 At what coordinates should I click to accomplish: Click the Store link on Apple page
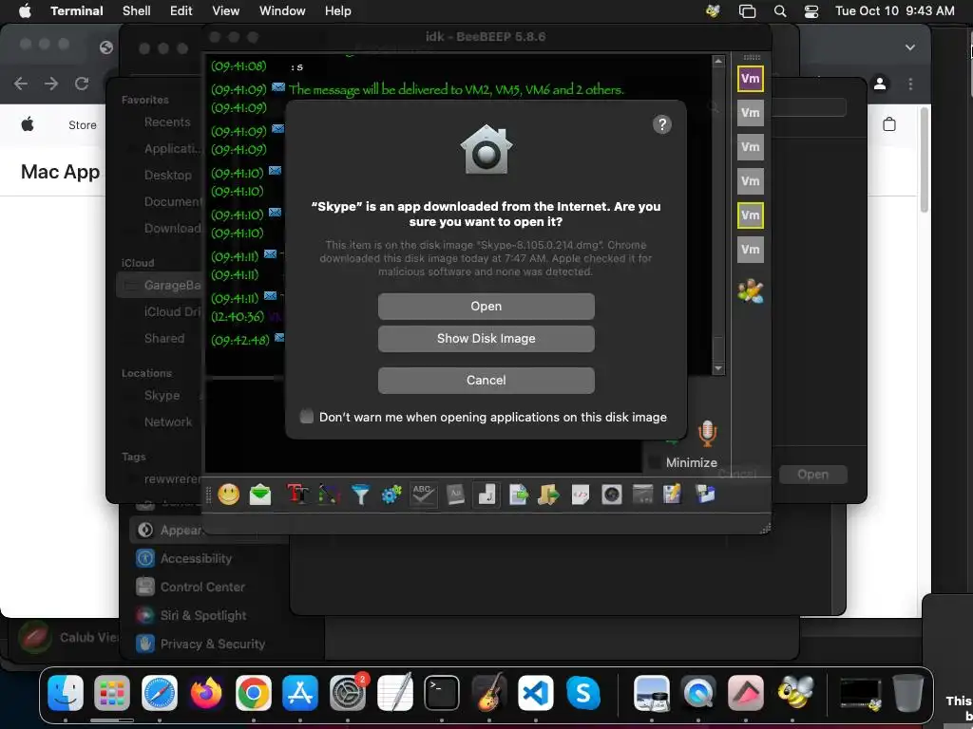[x=83, y=124]
